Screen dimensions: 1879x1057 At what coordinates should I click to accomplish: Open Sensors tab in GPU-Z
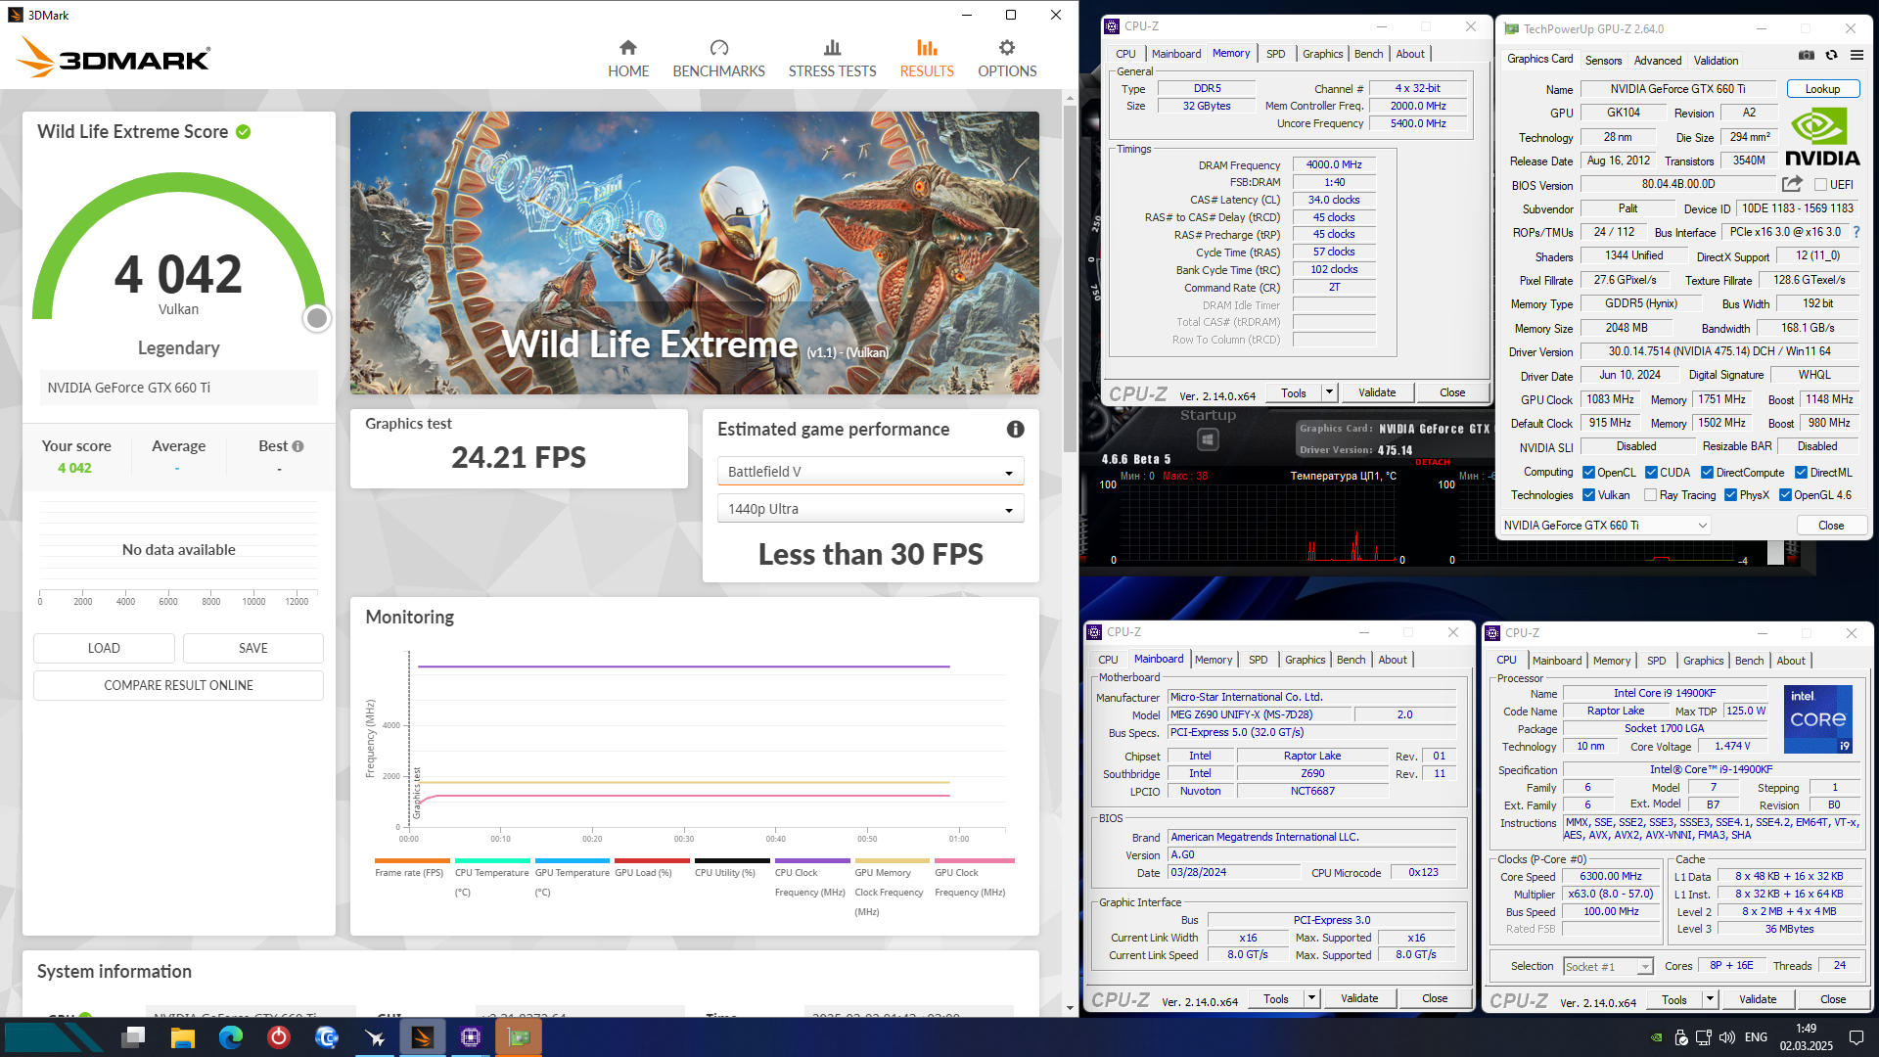1603,61
